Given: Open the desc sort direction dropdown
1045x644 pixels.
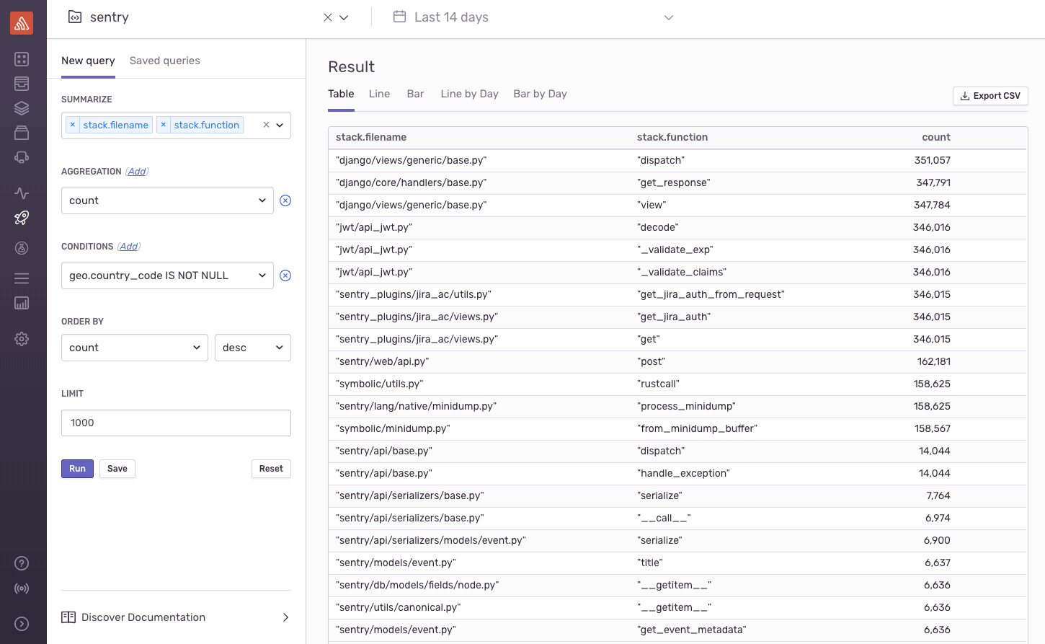Looking at the screenshot, I should click(x=252, y=348).
